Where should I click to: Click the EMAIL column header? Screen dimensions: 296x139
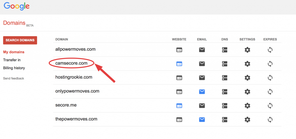click(202, 39)
